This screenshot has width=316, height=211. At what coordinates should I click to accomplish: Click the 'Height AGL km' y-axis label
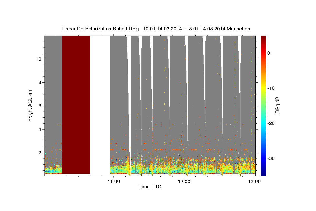point(30,105)
